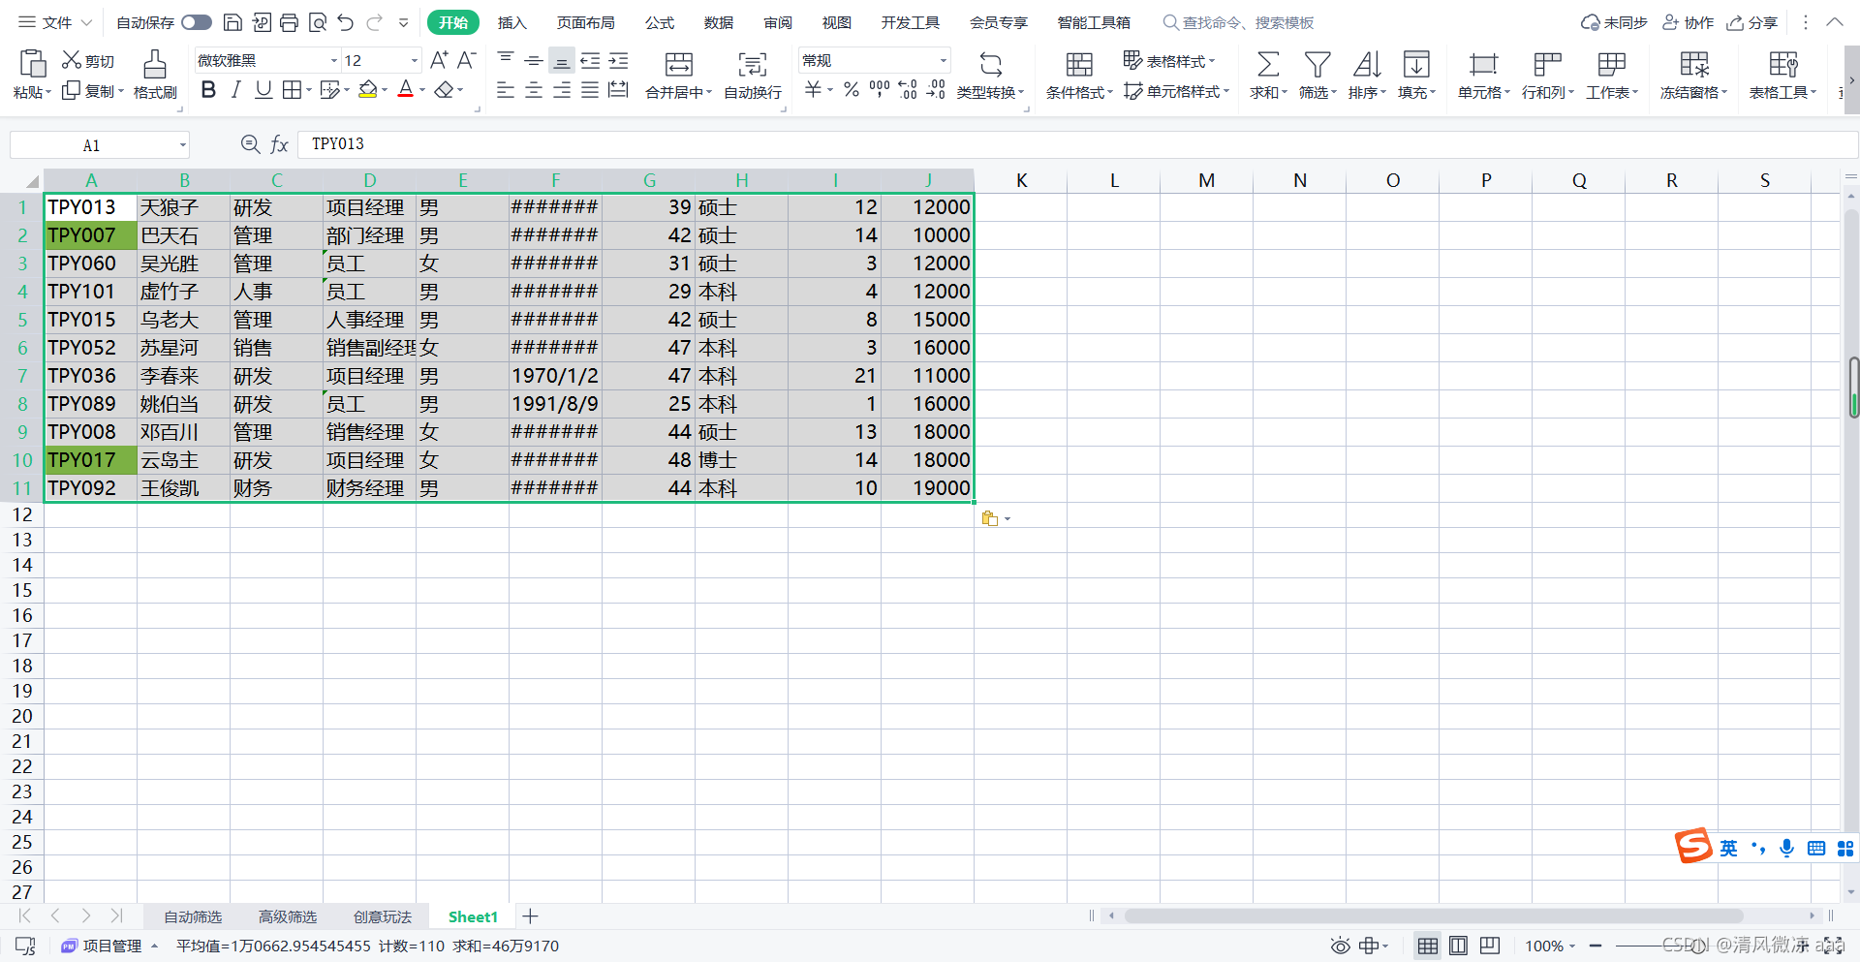Open the paste options smart tag
Screen dimensions: 1860x962
pos(996,519)
